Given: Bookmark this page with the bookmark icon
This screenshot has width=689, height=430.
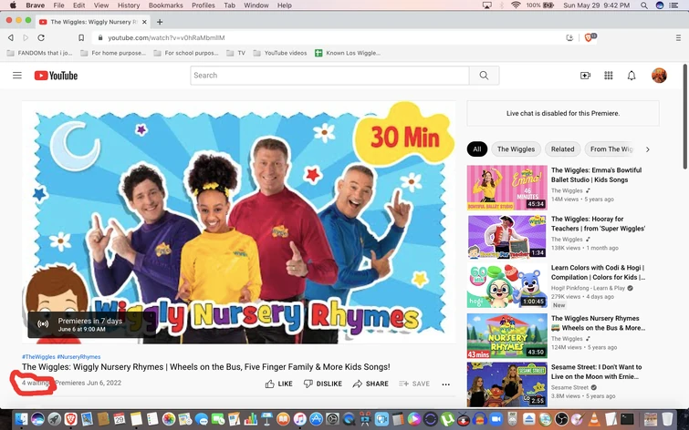Looking at the screenshot, I should click(x=81, y=37).
